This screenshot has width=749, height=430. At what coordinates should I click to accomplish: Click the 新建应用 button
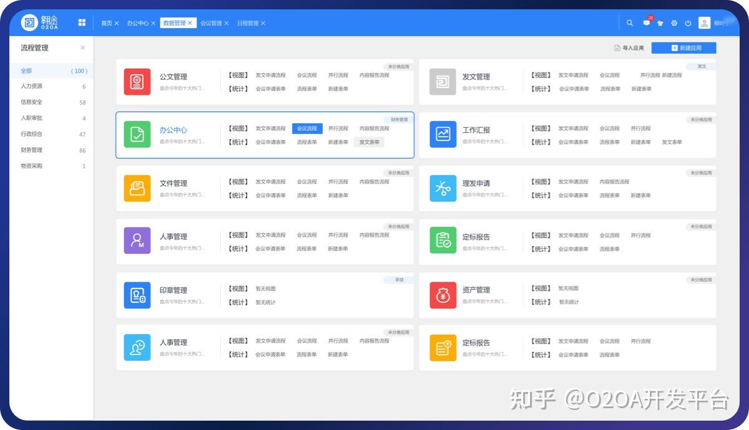[683, 48]
